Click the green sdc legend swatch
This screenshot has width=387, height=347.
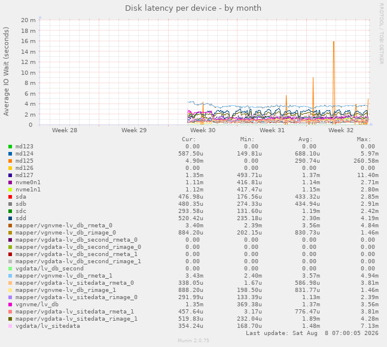pos(10,211)
